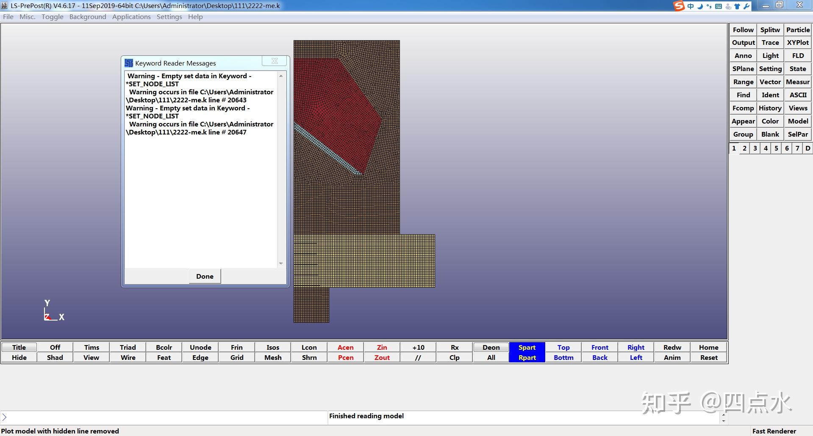Toggle Shad shaded view
This screenshot has width=813, height=436.
tap(55, 357)
